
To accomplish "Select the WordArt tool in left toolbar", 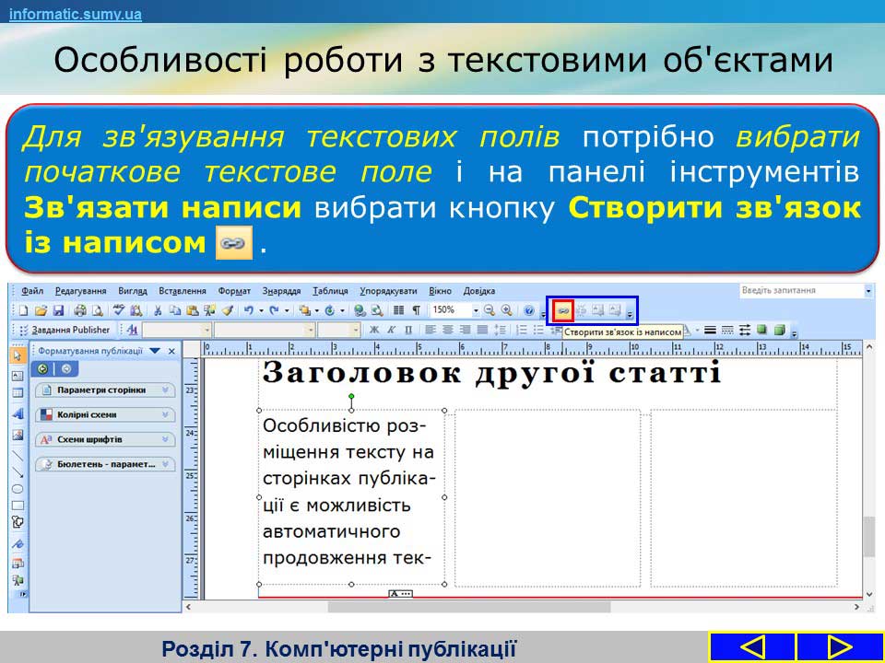I will (x=18, y=416).
